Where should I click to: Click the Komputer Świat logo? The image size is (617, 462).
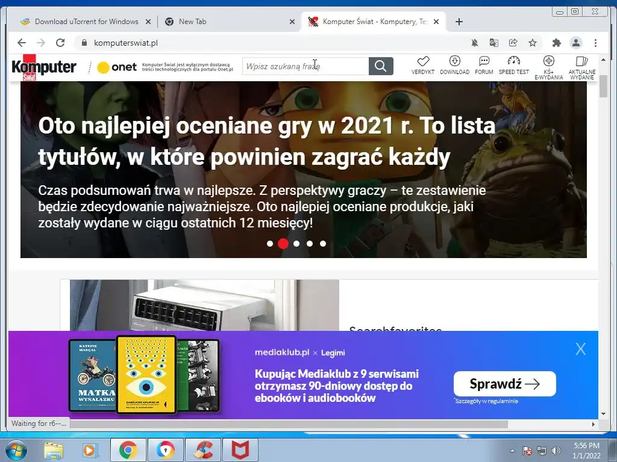[43, 67]
